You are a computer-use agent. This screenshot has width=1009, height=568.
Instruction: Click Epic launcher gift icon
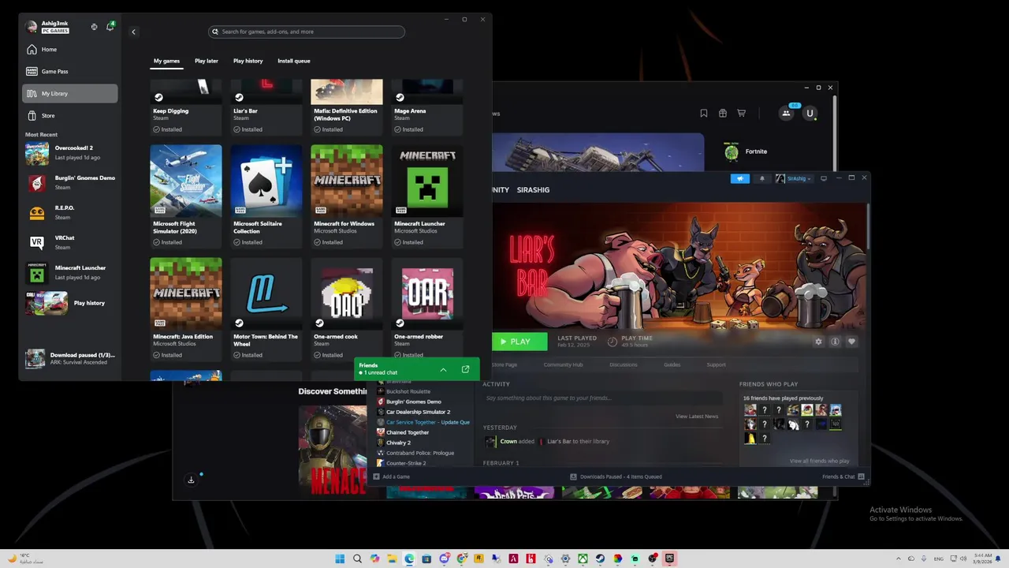722,113
